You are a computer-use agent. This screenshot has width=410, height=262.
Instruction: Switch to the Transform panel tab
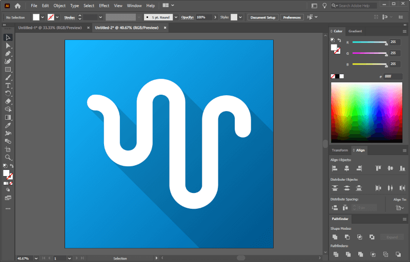340,150
